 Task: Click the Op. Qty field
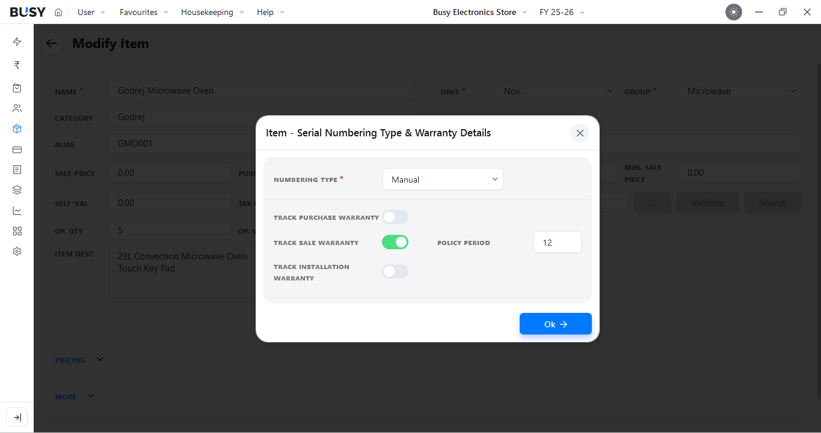(x=170, y=230)
